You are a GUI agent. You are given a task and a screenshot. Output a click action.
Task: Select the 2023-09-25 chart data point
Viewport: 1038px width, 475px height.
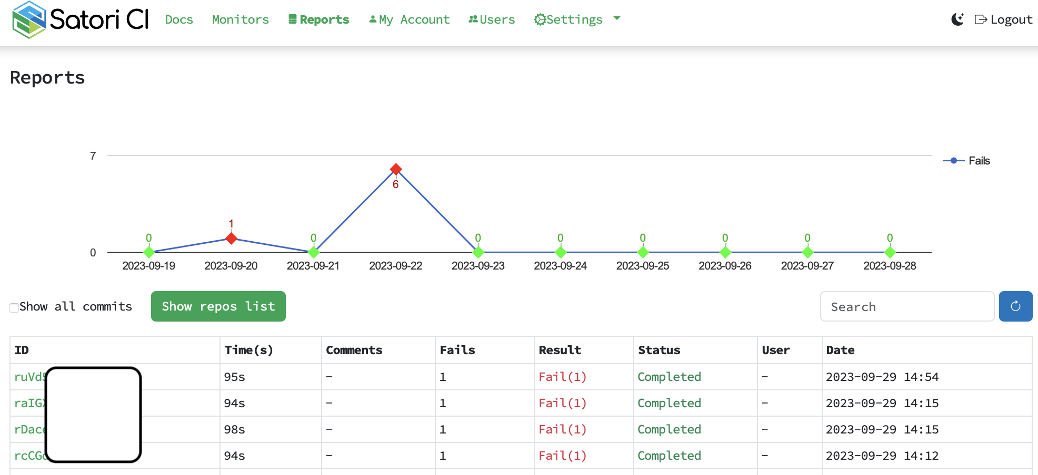tap(643, 252)
